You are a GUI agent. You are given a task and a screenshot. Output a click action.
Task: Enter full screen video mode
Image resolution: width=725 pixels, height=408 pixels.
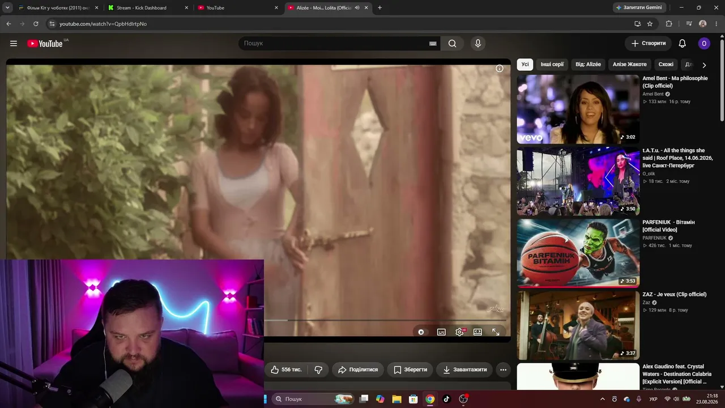tap(496, 332)
